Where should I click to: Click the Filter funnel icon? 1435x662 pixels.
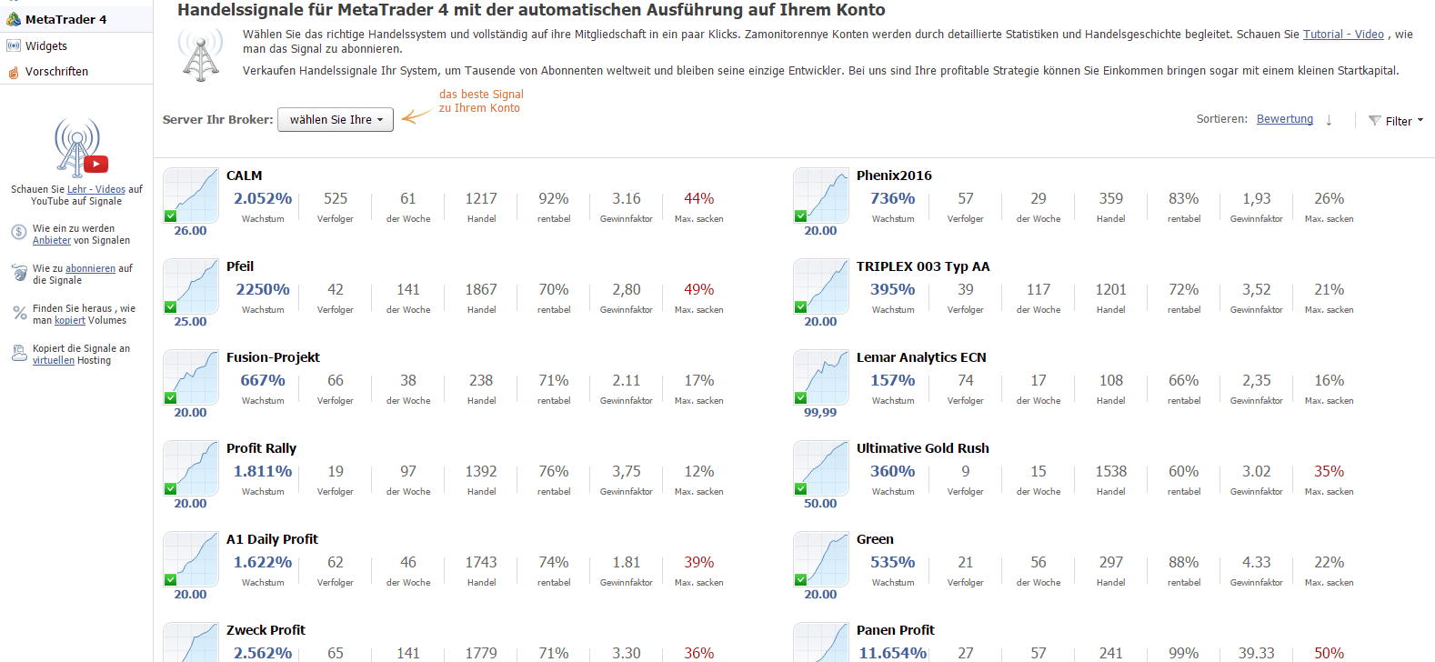(x=1375, y=121)
